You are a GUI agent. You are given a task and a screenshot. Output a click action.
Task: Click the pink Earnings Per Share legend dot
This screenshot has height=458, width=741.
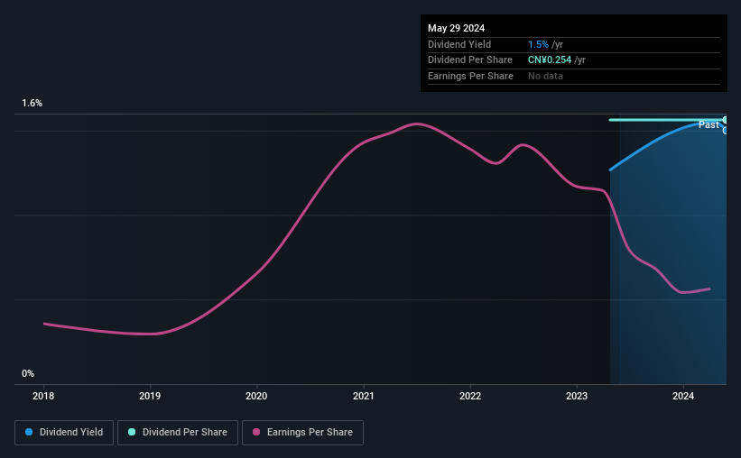click(x=256, y=432)
